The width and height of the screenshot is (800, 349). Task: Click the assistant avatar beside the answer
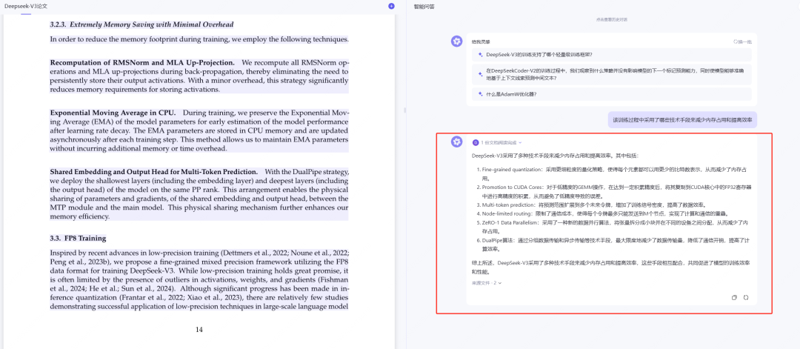tap(456, 142)
